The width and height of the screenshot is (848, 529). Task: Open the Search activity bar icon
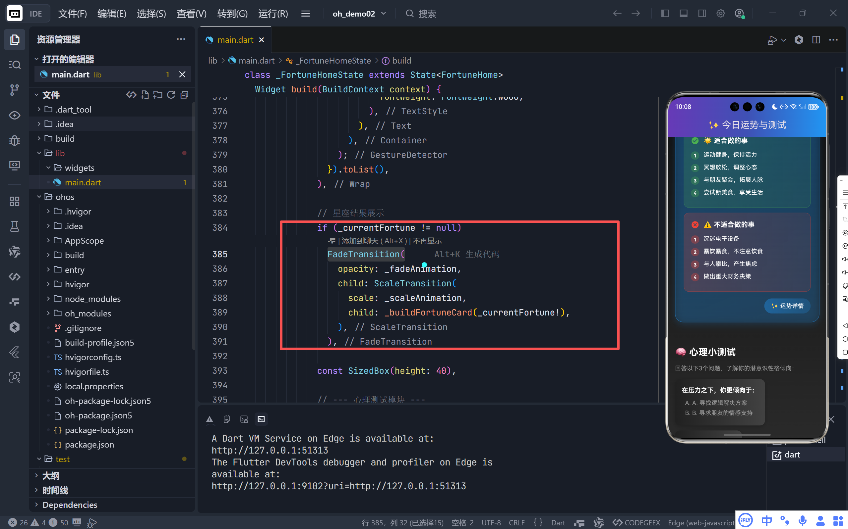(x=14, y=65)
